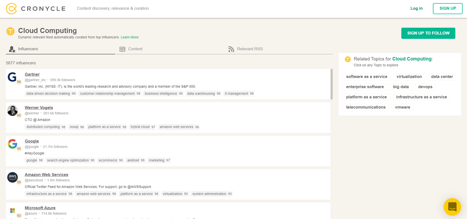Select the devops related topic
The image size is (467, 219).
(425, 87)
